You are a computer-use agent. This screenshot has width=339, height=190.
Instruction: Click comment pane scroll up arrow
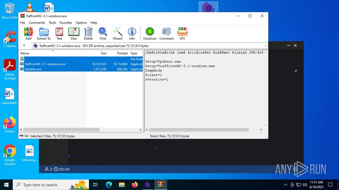[x=265, y=52]
